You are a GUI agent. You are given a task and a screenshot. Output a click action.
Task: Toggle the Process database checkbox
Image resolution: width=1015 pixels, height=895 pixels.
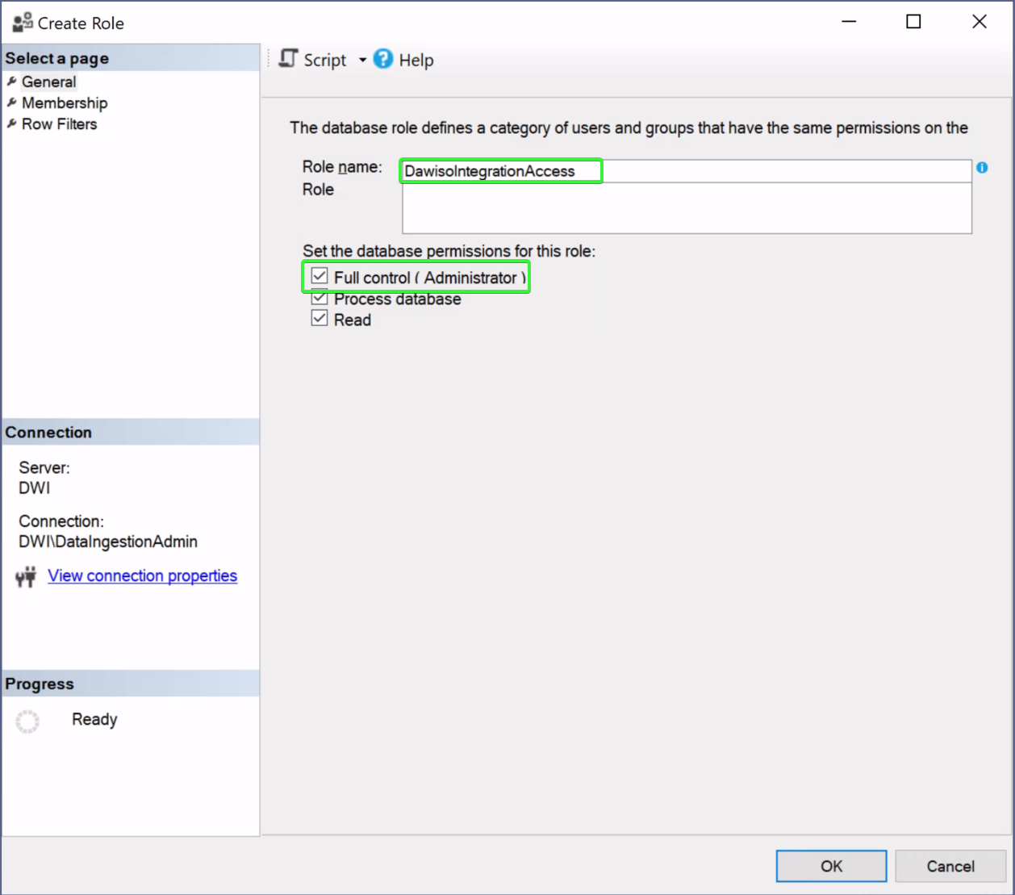click(320, 299)
